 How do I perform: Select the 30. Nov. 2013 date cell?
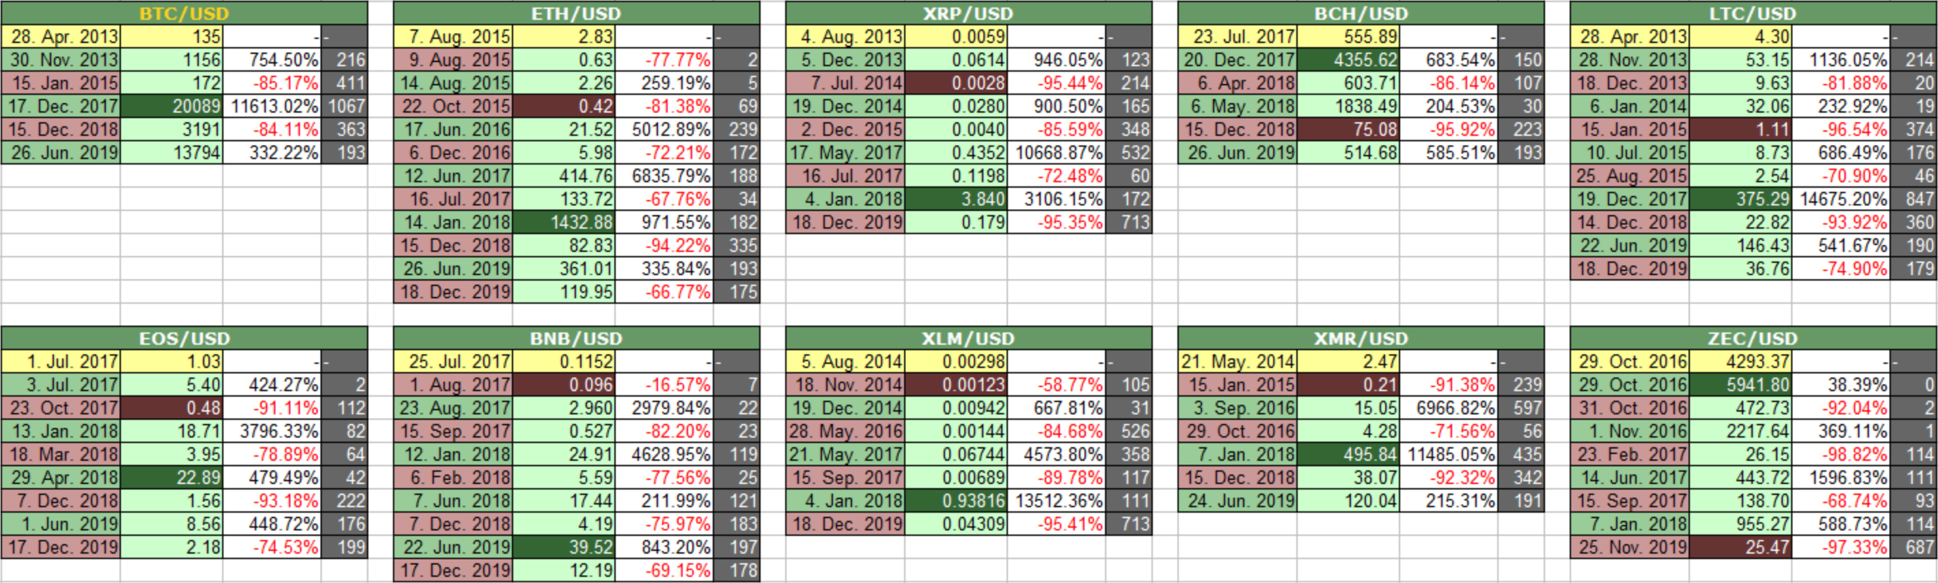[x=61, y=59]
